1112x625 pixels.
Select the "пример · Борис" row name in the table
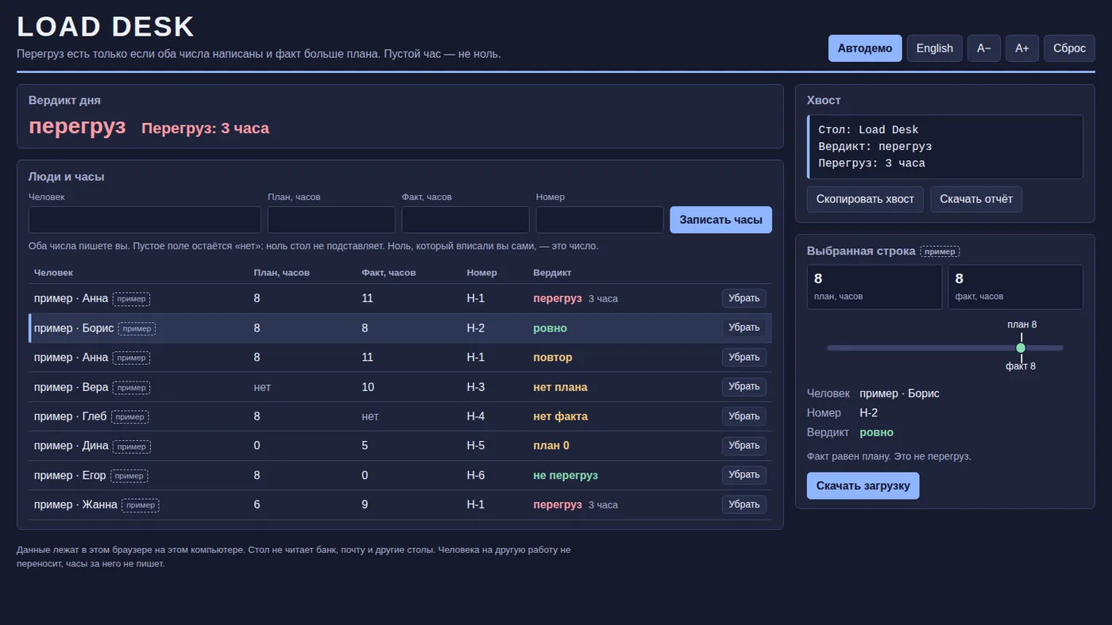tap(74, 328)
